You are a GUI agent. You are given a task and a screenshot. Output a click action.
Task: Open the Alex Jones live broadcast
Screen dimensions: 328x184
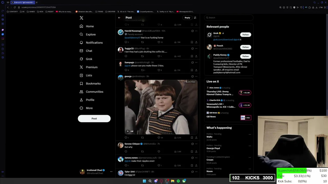coord(229,91)
